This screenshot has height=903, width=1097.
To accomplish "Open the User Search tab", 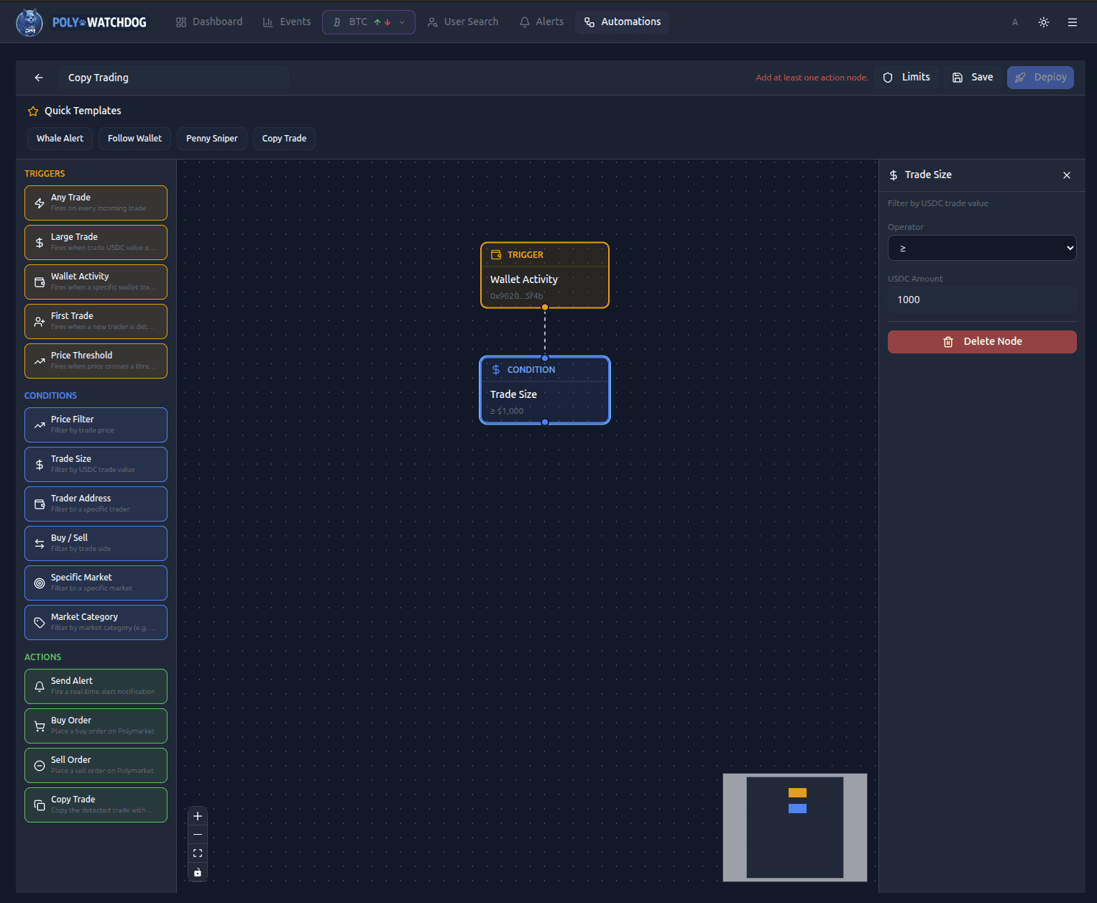I will [463, 22].
